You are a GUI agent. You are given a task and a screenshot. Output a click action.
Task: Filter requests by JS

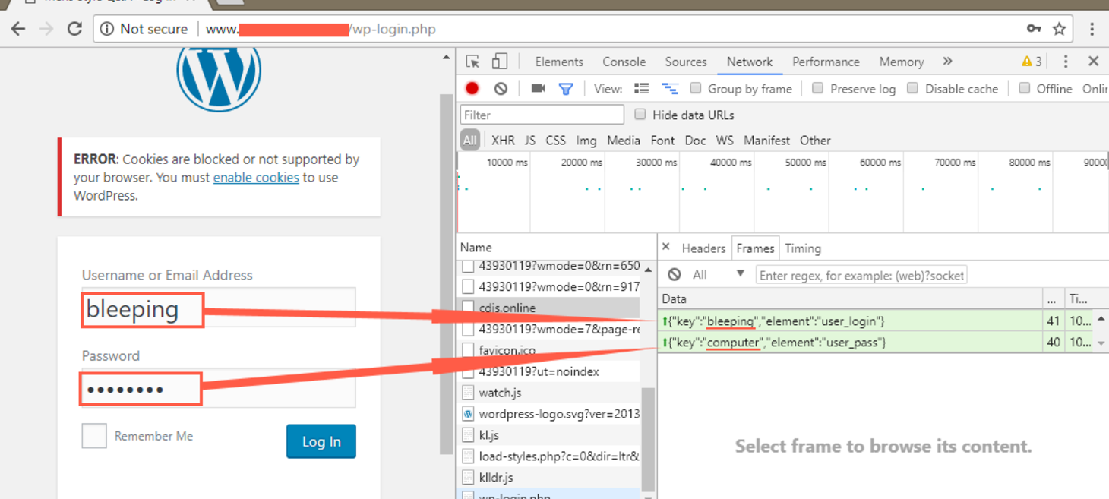click(x=530, y=141)
